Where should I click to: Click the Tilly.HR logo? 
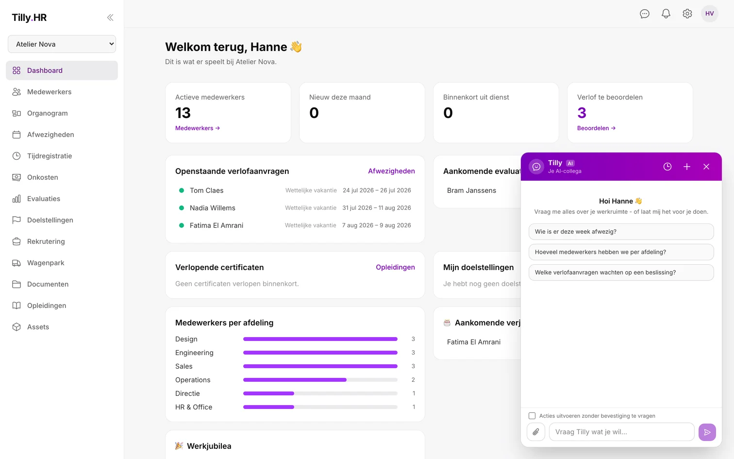click(29, 17)
